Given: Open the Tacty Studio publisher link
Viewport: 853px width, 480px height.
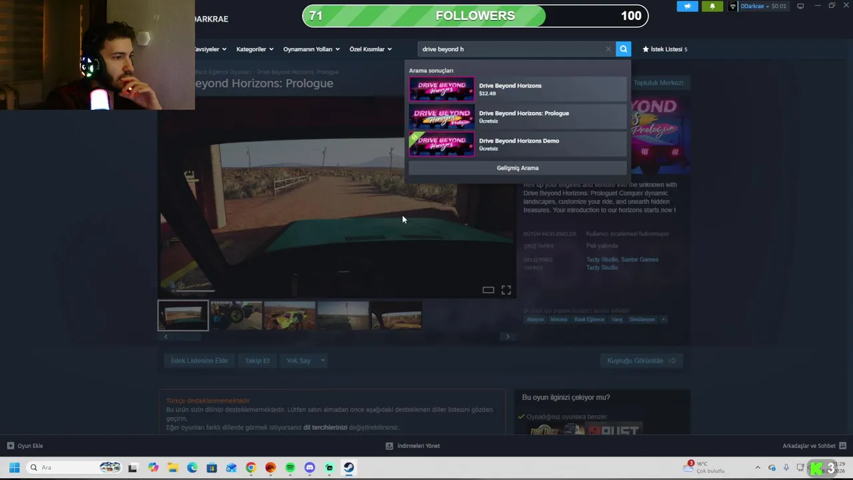Looking at the screenshot, I should click(602, 267).
